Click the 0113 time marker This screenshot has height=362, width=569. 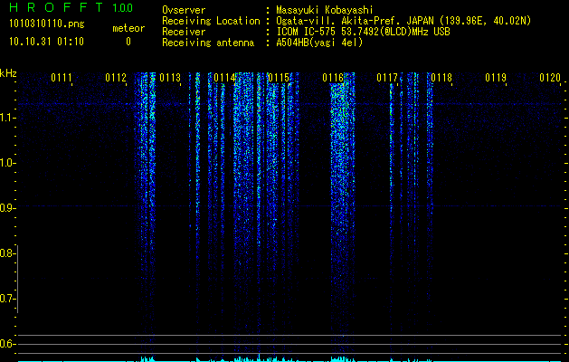pos(170,78)
